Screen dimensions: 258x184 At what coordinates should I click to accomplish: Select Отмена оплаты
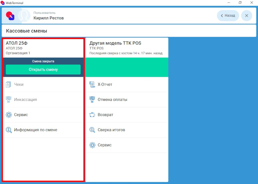[127, 100]
